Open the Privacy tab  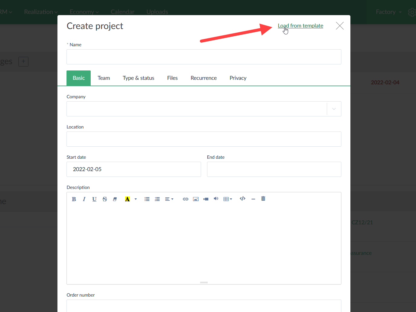(238, 78)
